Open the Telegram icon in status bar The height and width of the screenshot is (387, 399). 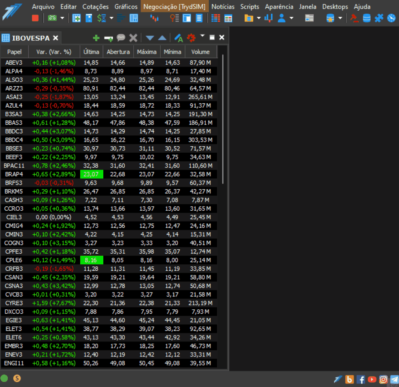[x=394, y=379]
